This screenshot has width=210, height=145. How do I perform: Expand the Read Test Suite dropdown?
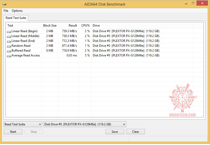23,124
